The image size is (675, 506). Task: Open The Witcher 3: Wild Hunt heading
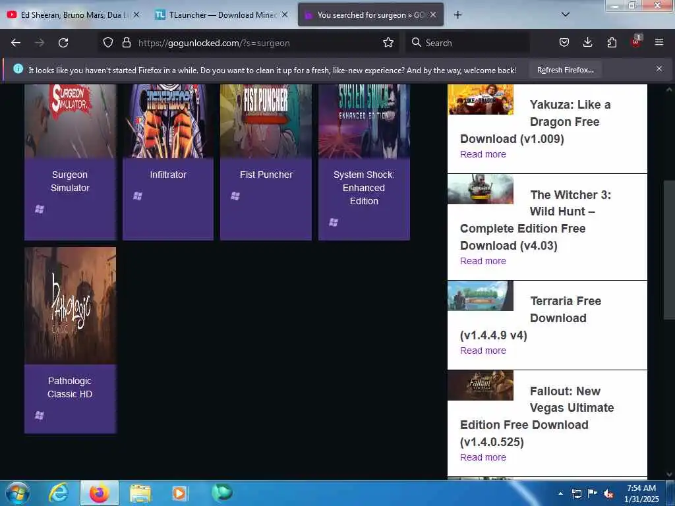535,220
